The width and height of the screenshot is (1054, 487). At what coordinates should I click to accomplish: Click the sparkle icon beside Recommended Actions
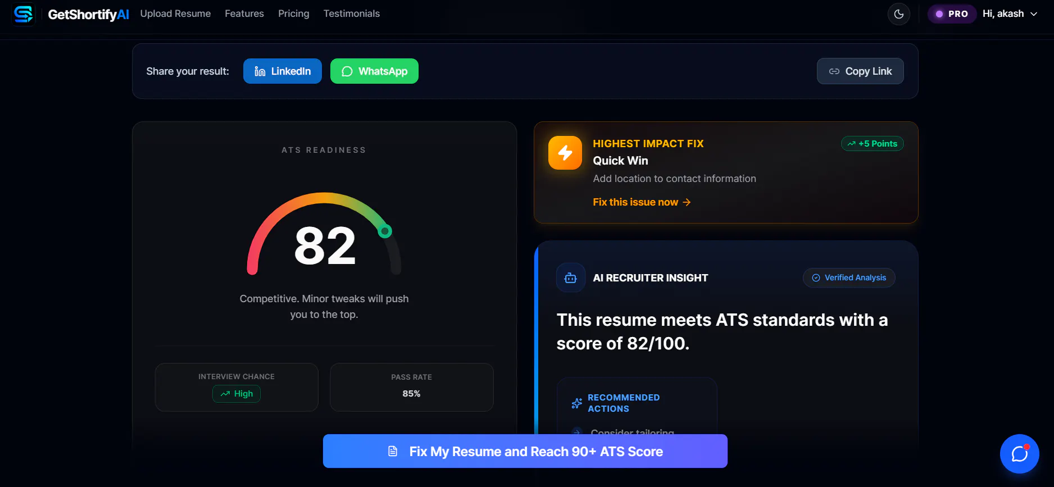(576, 403)
